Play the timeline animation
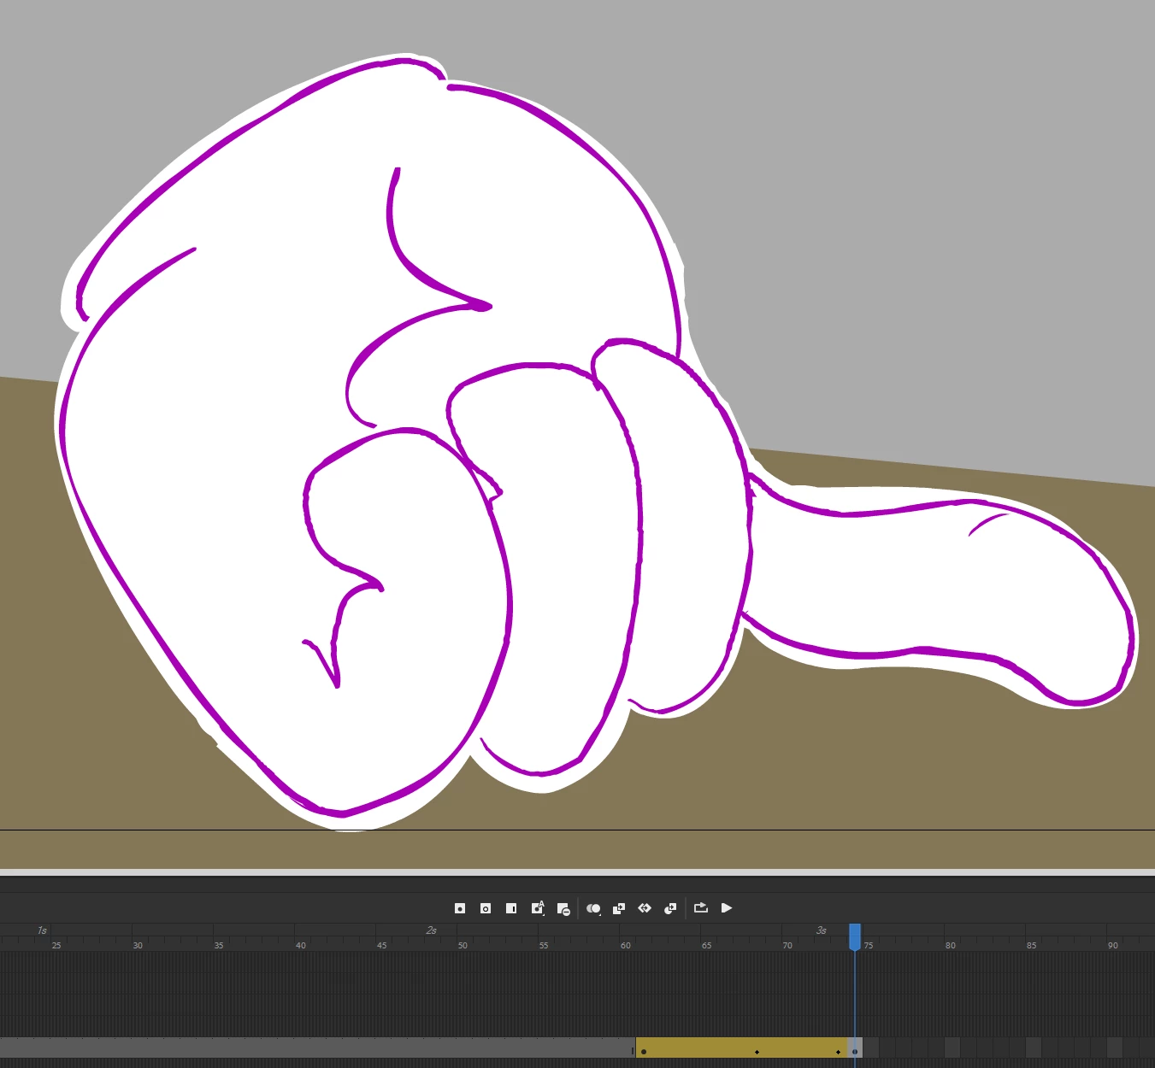Screen dimensions: 1155x1068 click(x=727, y=907)
